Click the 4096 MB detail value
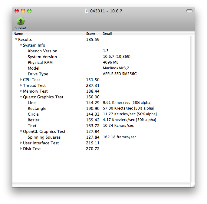The height and width of the screenshot is (204, 207). tap(111, 62)
